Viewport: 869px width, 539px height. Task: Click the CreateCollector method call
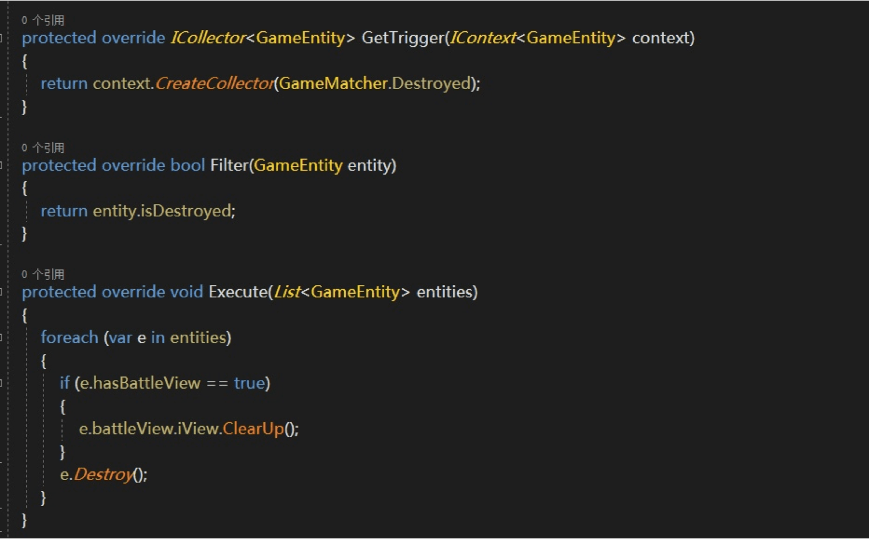tap(214, 83)
